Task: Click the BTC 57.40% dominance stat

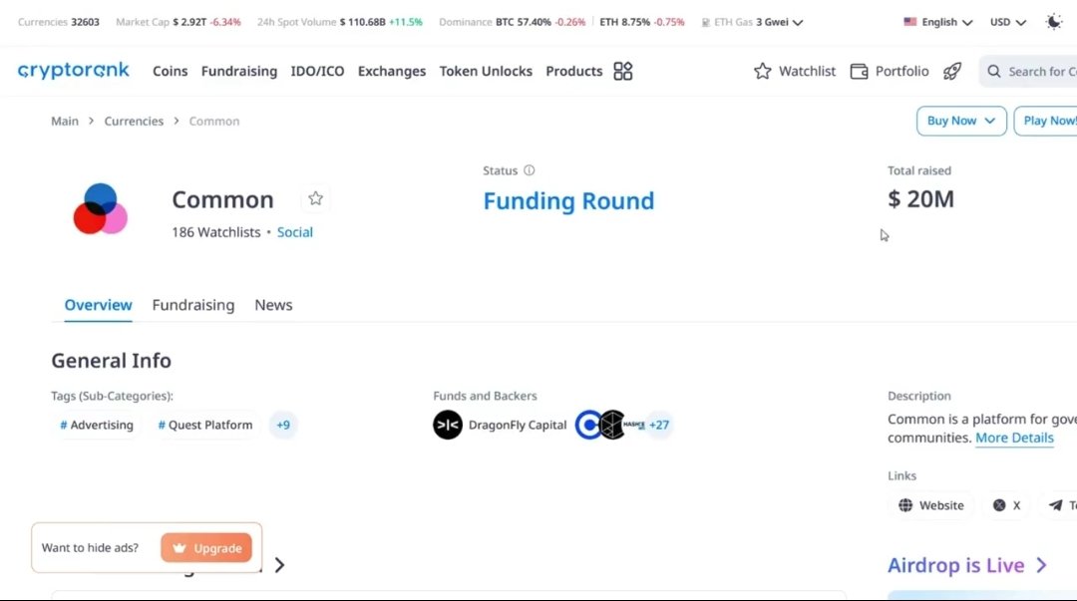Action: pyautogui.click(x=540, y=22)
